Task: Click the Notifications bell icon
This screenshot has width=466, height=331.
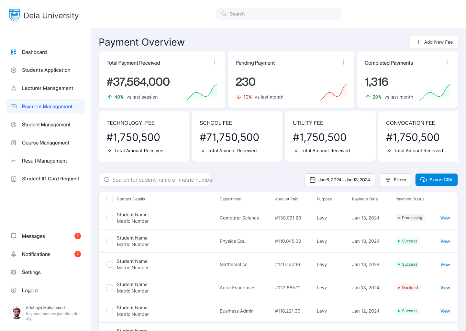Action: pyautogui.click(x=14, y=254)
